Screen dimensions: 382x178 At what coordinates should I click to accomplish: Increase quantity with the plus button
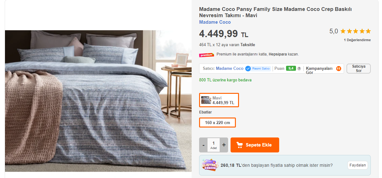coord(224,145)
